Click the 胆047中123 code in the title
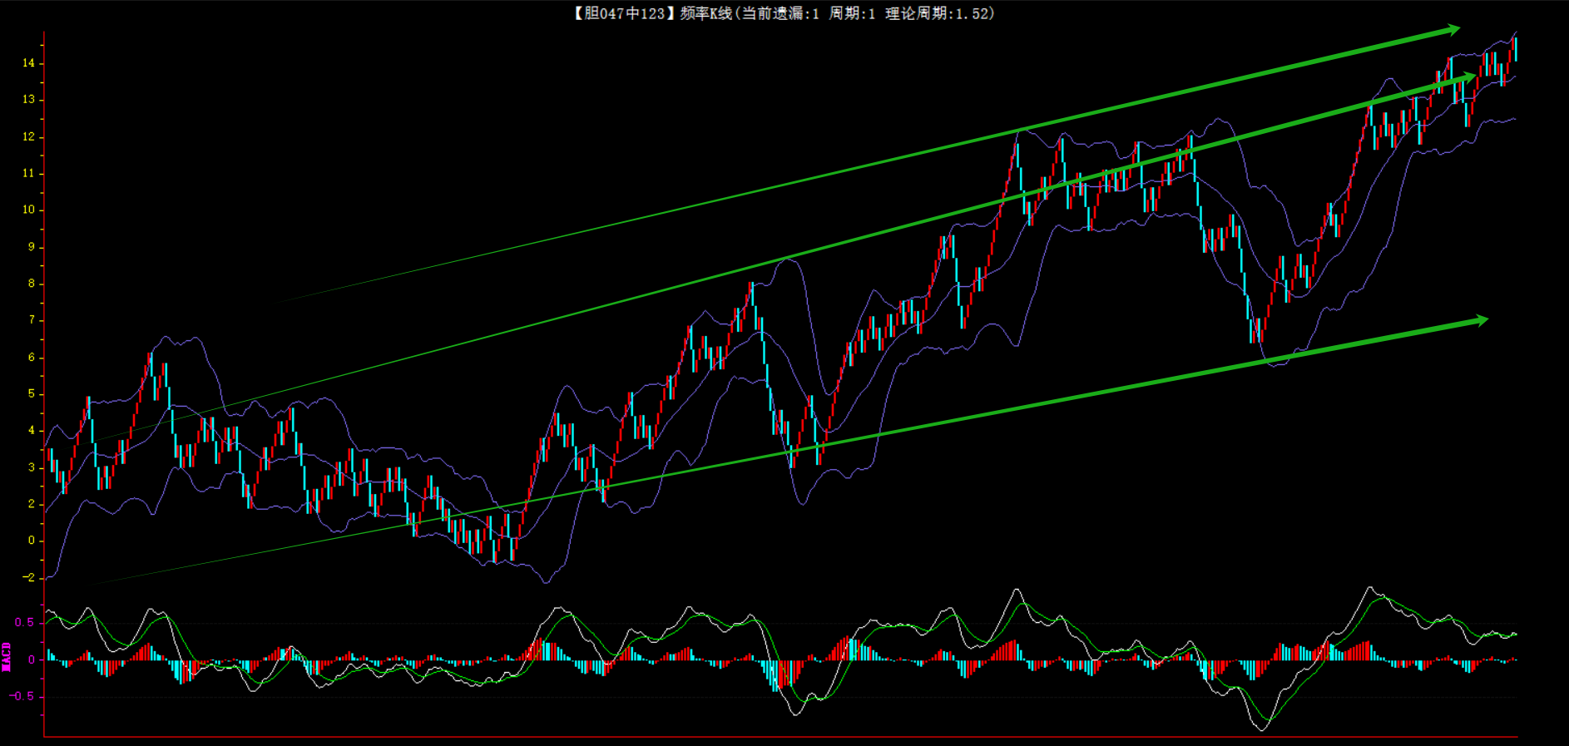Viewport: 1569px width, 746px height. pyautogui.click(x=625, y=13)
